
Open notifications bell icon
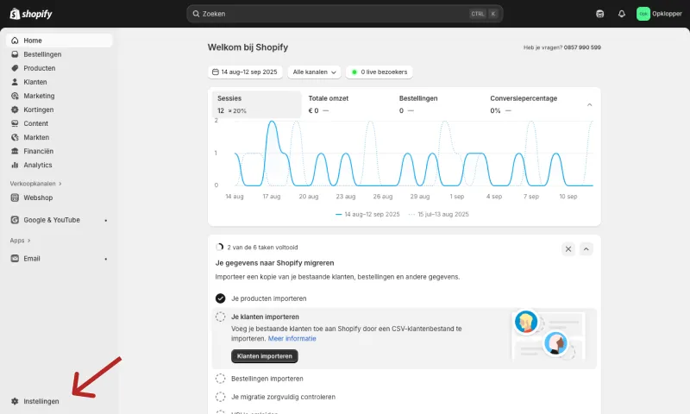click(x=621, y=14)
